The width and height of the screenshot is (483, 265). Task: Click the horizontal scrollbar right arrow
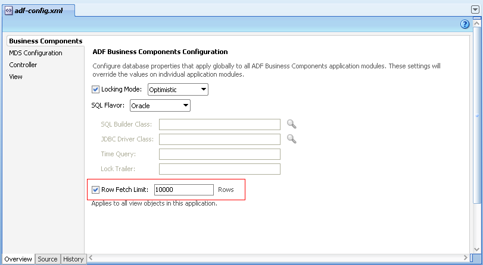tap(466, 258)
